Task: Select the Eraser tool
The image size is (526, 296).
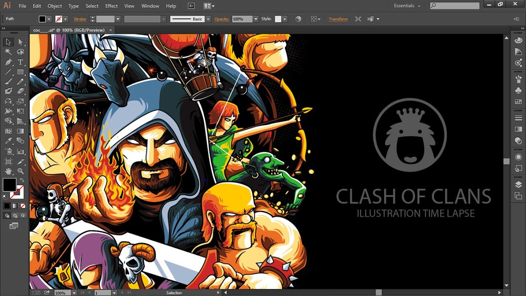Action: coord(21,91)
